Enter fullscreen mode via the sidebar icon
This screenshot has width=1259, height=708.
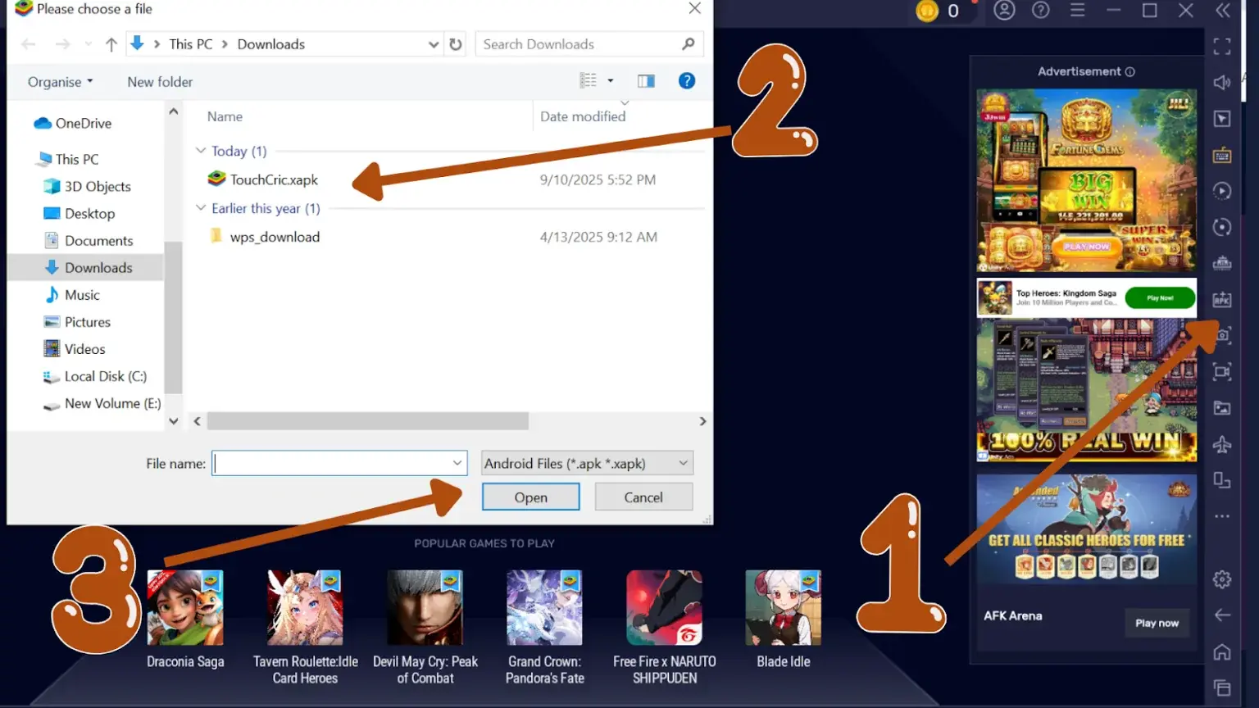[x=1222, y=46]
